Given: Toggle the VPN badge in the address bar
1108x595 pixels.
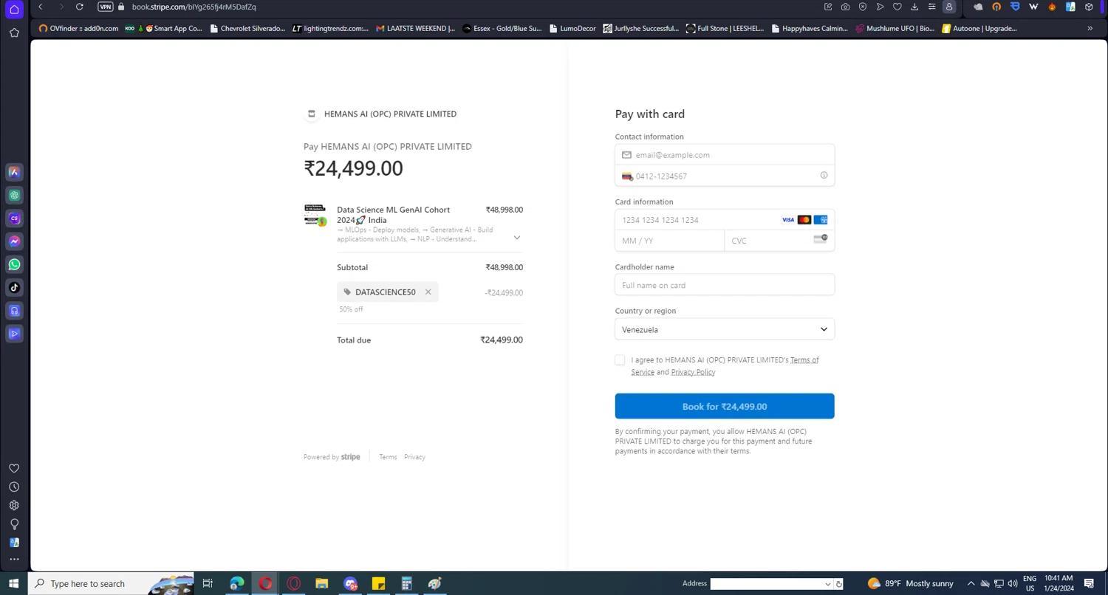Looking at the screenshot, I should pyautogui.click(x=106, y=7).
